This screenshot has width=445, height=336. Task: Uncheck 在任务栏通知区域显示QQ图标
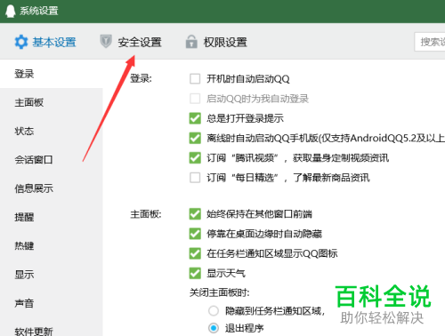pos(195,253)
